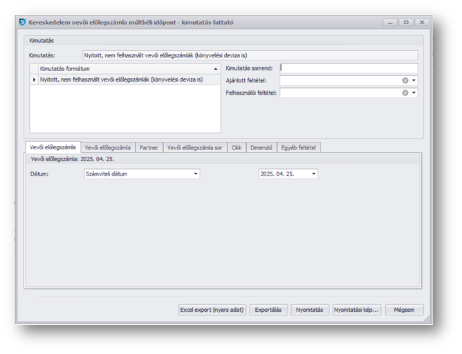
Task: Clear the Ajánlott feltétel field with X icon
Action: coord(405,81)
